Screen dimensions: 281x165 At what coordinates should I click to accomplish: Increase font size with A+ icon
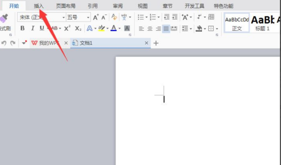click(96, 17)
